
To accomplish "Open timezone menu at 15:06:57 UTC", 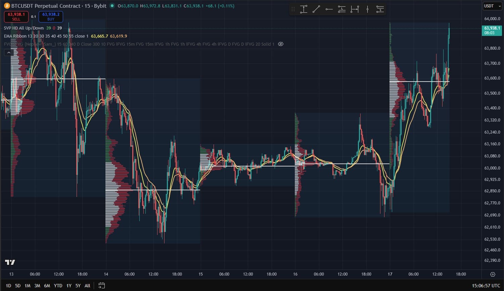I will pyautogui.click(x=486, y=286).
